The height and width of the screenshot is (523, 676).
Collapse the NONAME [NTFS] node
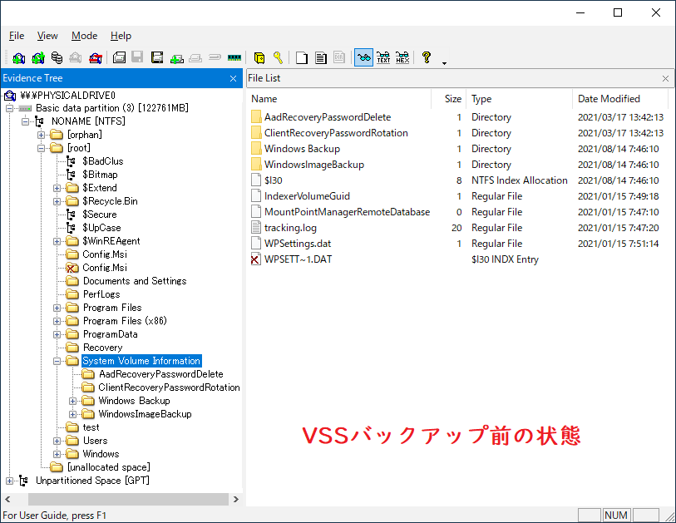[x=25, y=121]
